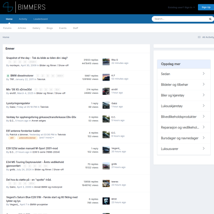Click the All Activity newspaper icon

[199, 37]
